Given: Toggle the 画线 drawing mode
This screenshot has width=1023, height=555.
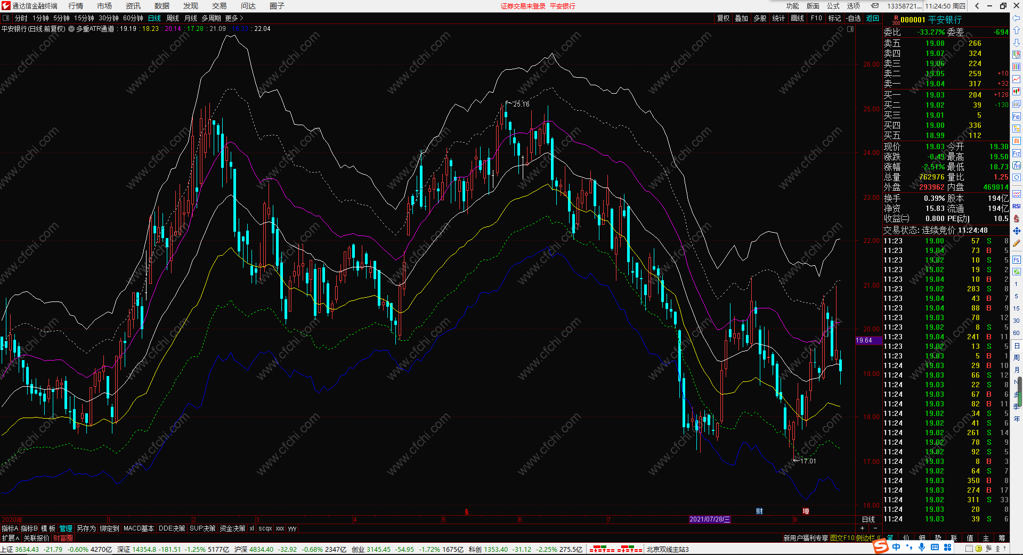Looking at the screenshot, I should 797,18.
